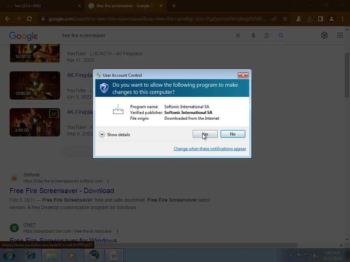
Task: Open the LUCASTA 4K Fireplace video thumbnail
Action: pyautogui.click(x=35, y=53)
